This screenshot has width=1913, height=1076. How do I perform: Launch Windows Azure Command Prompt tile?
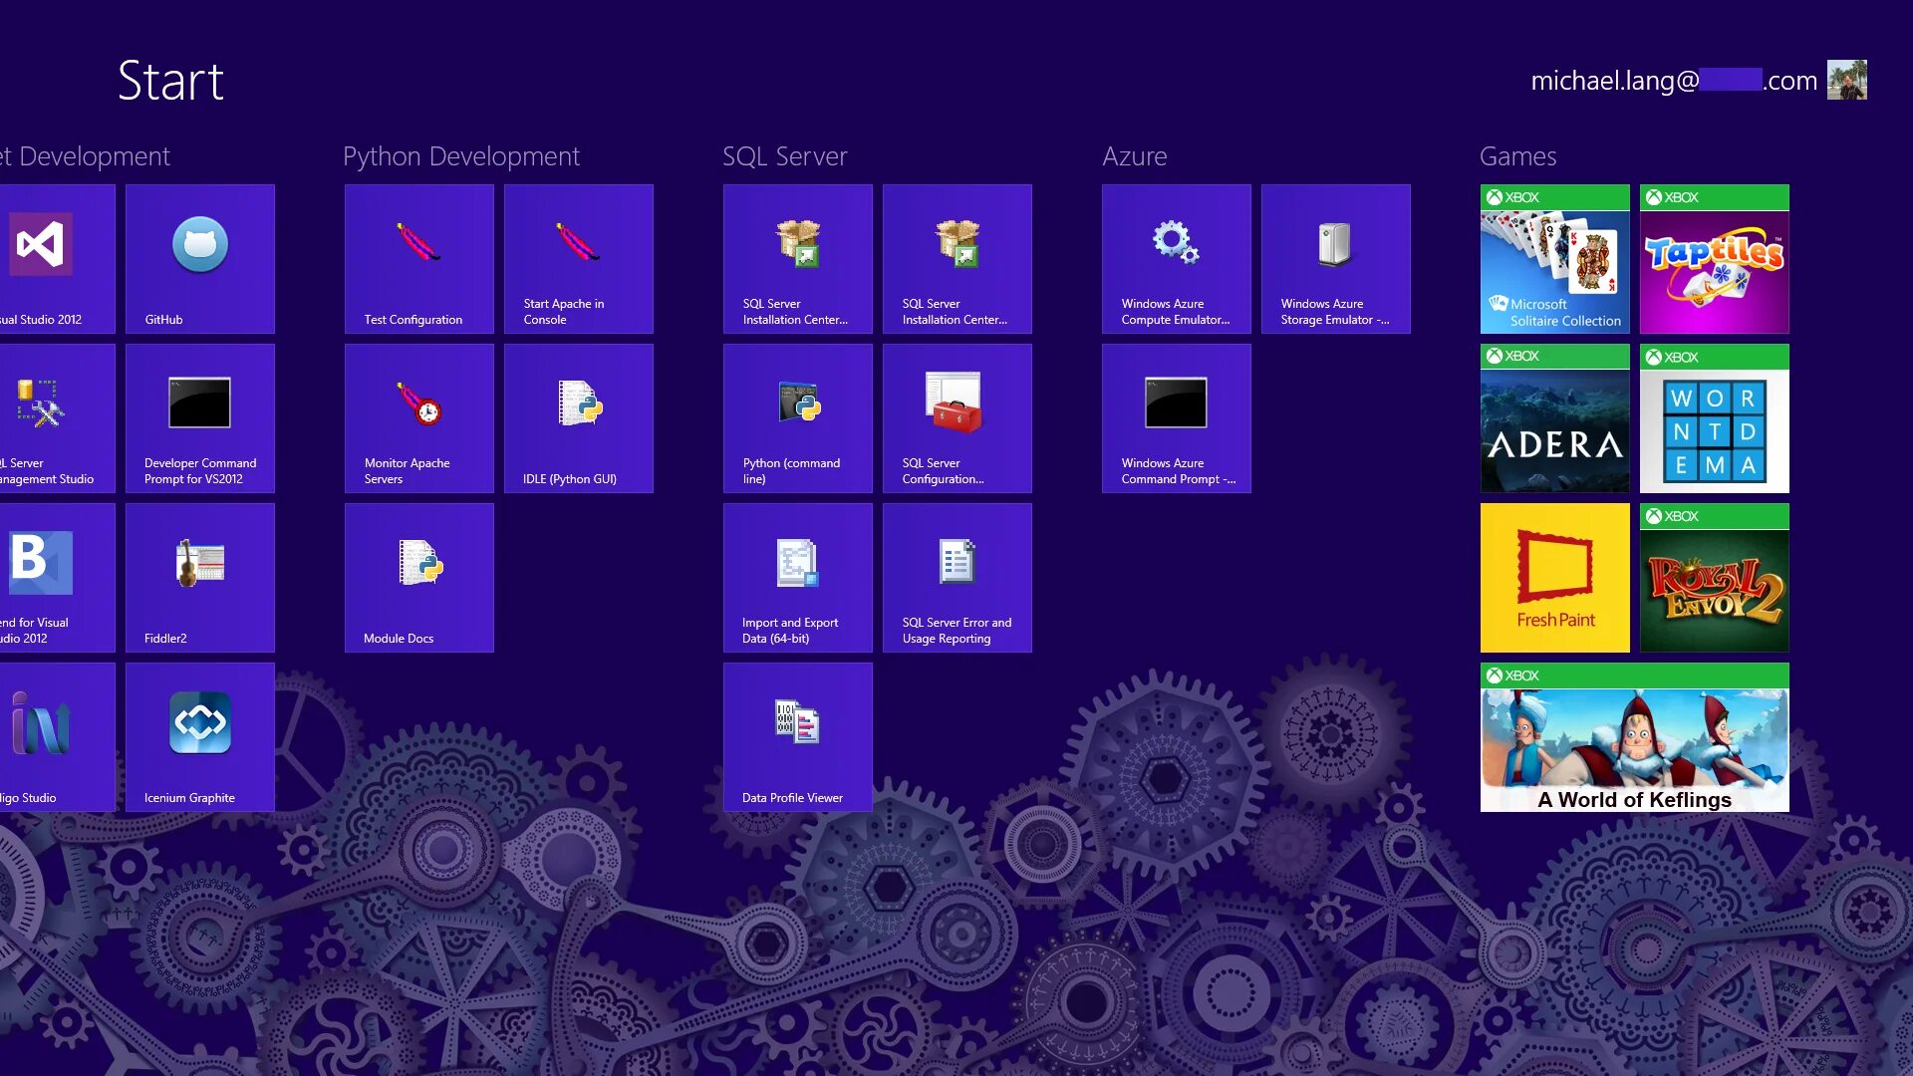click(1176, 418)
